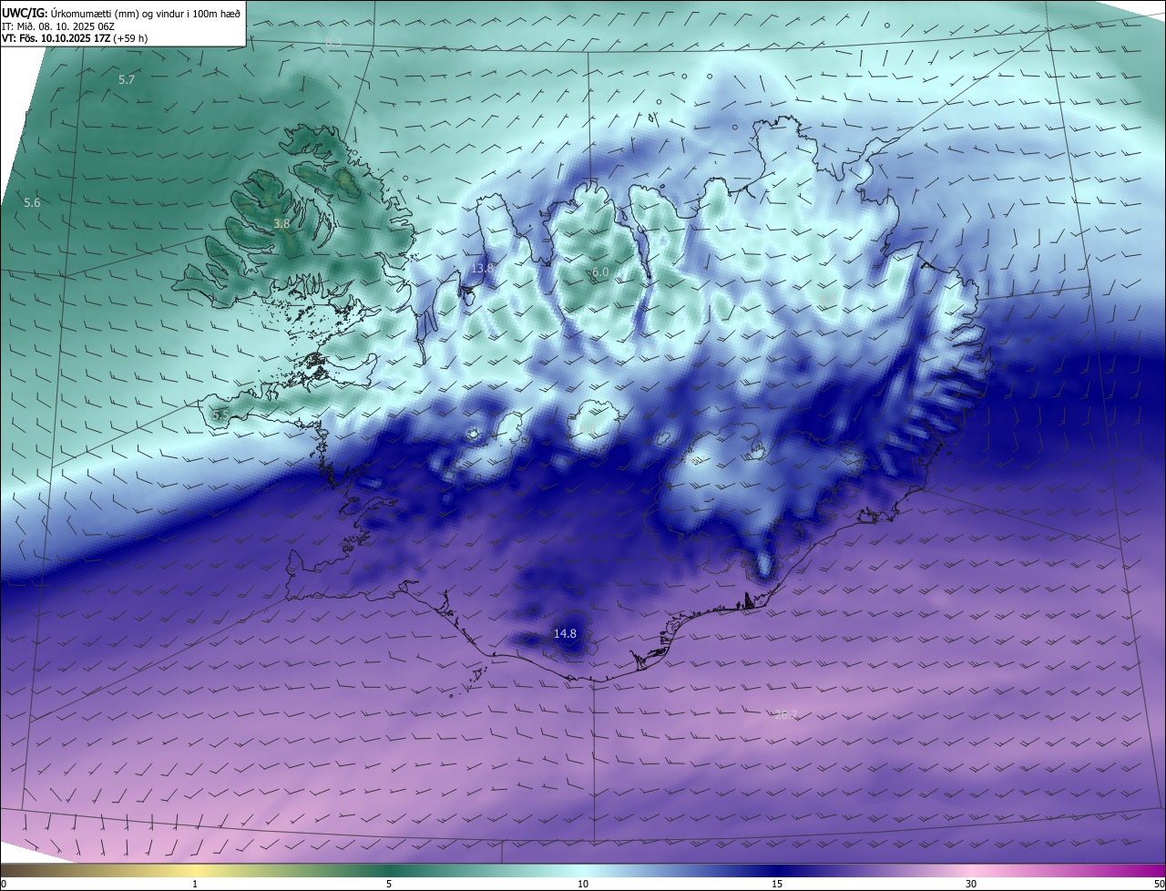This screenshot has width=1166, height=891.
Task: Click the 5 tick label on the colorbar
Action: tap(389, 884)
